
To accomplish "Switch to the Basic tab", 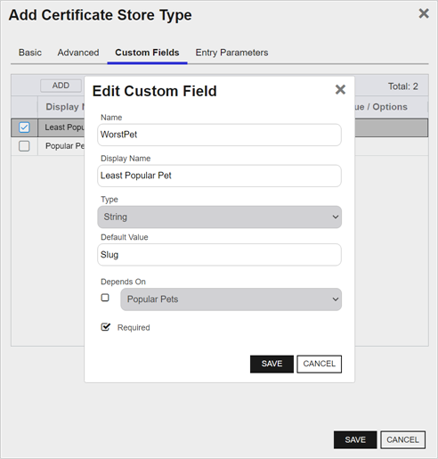I will 30,53.
